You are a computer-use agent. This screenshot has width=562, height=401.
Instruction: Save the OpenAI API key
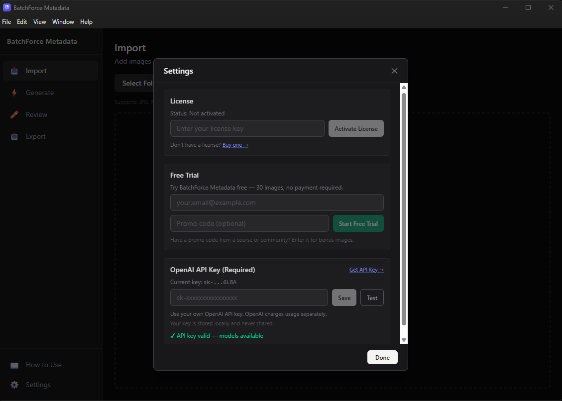point(344,298)
